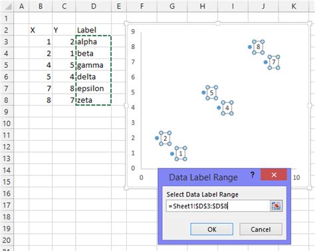Click vertical axis value 9
The width and height of the screenshot is (315, 251).
[133, 31]
